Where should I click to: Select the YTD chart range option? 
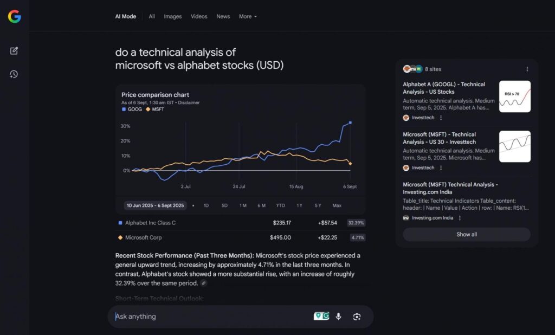click(x=280, y=205)
